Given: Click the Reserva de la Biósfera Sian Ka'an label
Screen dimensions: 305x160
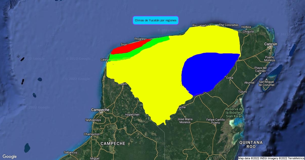Looking at the screenshot, I should click(234, 112).
